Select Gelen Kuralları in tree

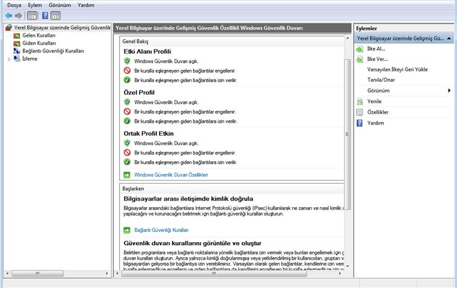click(x=39, y=36)
